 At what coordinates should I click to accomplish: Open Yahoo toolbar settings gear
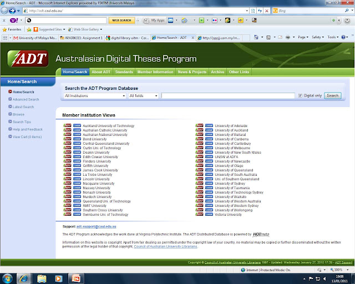pos(347,21)
